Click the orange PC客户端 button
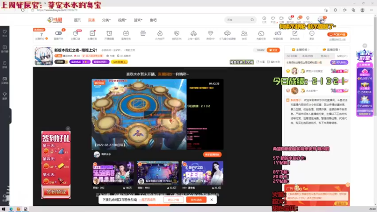The width and height of the screenshot is (377, 212). tap(337, 34)
